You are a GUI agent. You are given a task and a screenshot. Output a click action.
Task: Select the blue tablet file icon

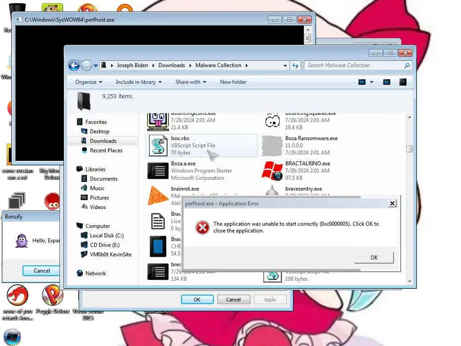tap(158, 246)
